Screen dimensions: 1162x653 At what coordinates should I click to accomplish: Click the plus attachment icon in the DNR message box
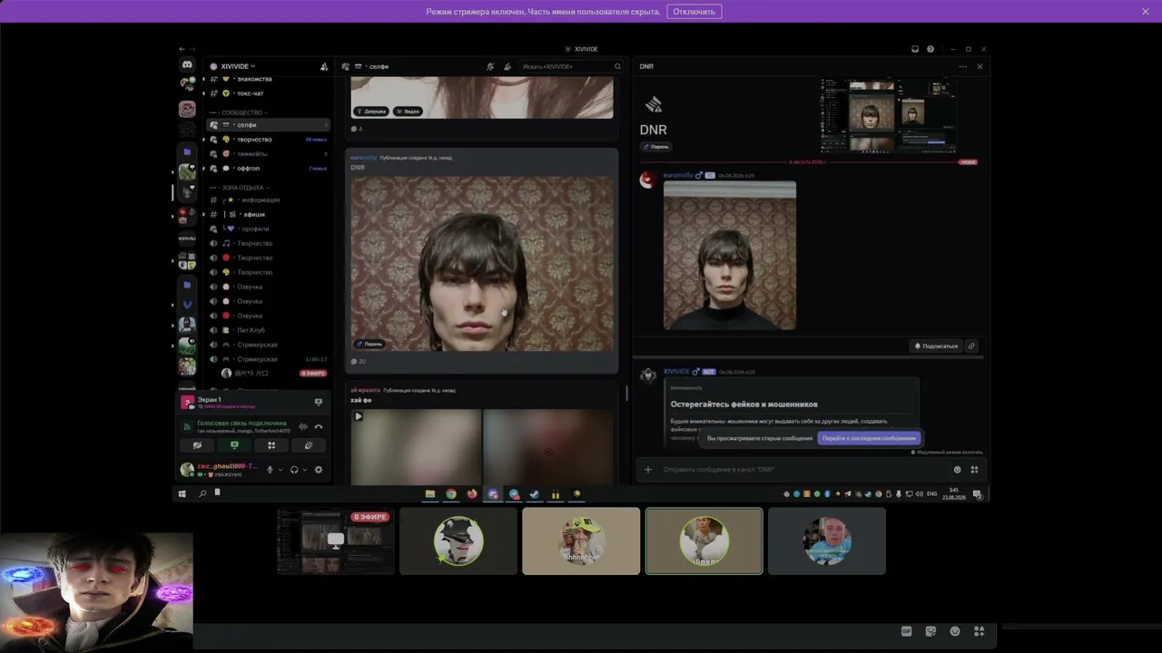pos(648,470)
